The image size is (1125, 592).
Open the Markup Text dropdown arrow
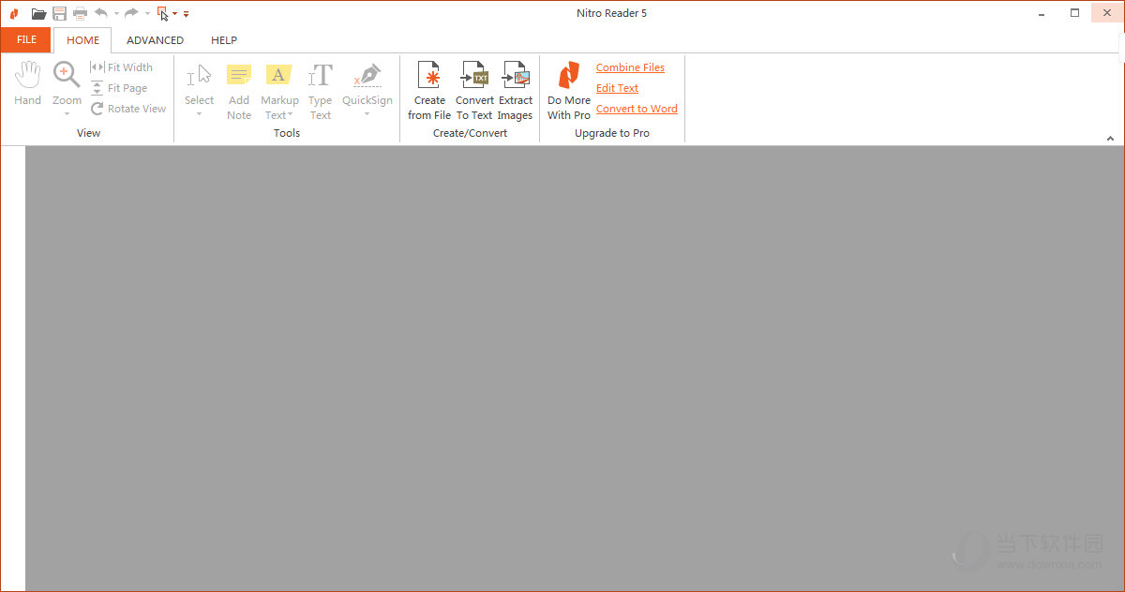pos(291,115)
